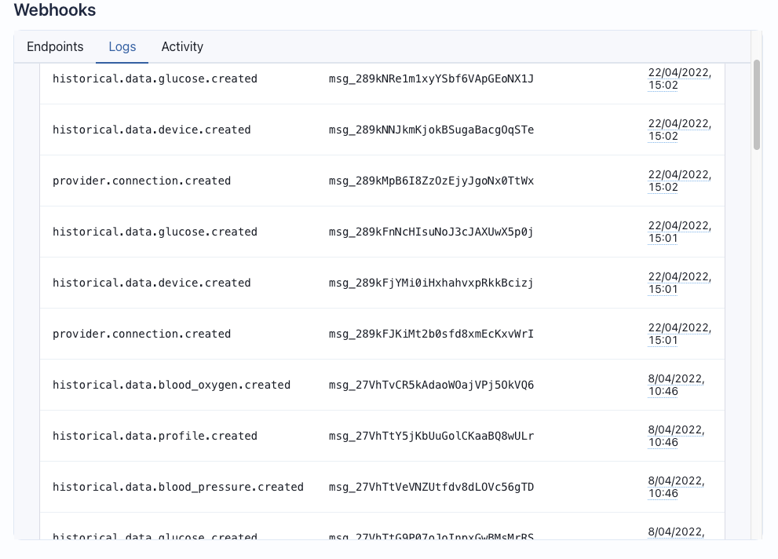Open message msg_27VhTvCR5kAdaoWOajVPj5OkVQ6
This screenshot has width=778, height=559.
coord(431,385)
